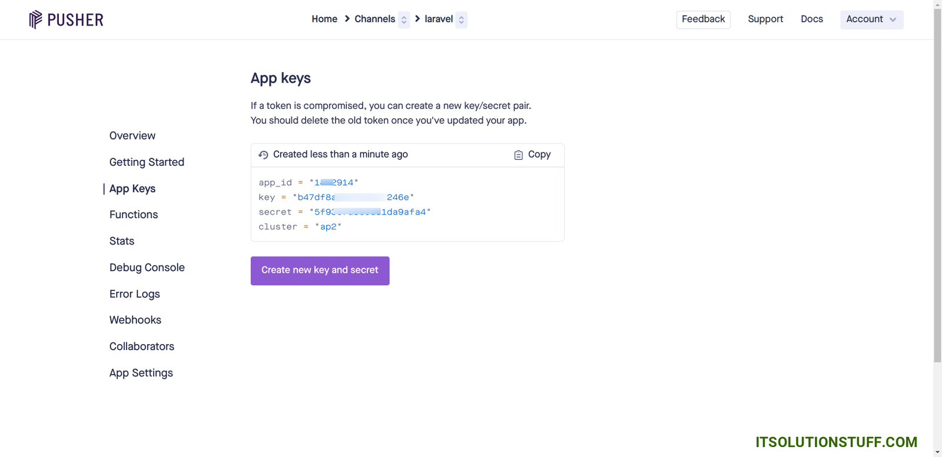This screenshot has width=942, height=457.
Task: Open the laravel app switcher dropdown
Action: click(462, 20)
